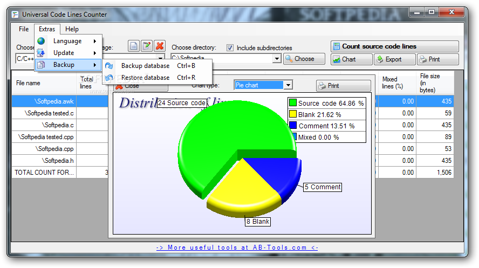Image resolution: width=479 pixels, height=268 pixels.
Task: Select the \Softpedia tested.cpp row
Action: [x=45, y=137]
